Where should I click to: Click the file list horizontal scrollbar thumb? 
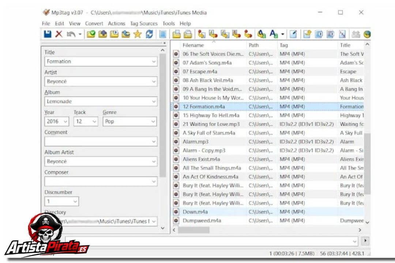coord(194,230)
